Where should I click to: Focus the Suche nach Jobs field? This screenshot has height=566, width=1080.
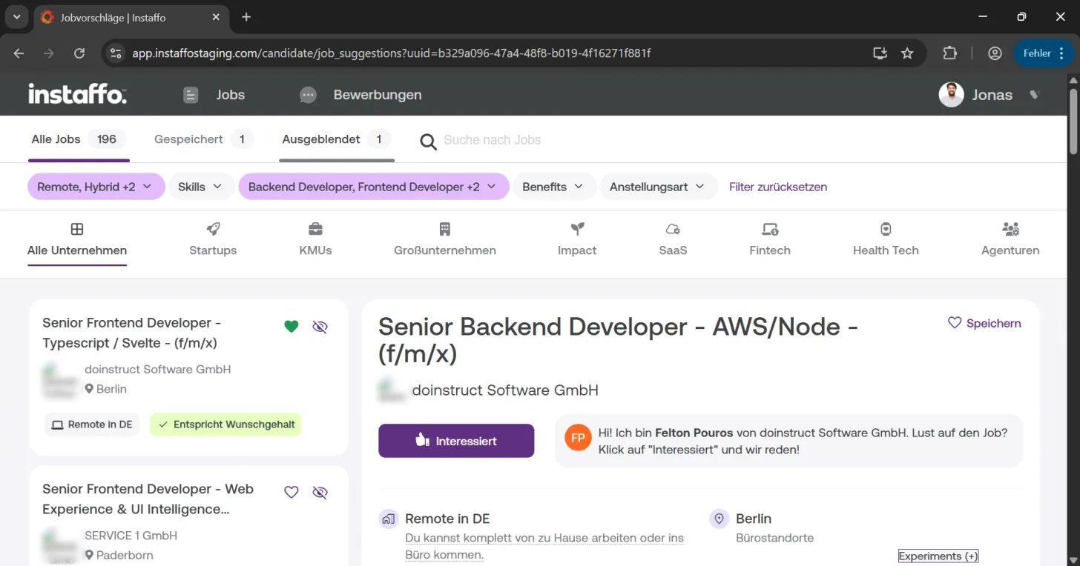tap(492, 140)
